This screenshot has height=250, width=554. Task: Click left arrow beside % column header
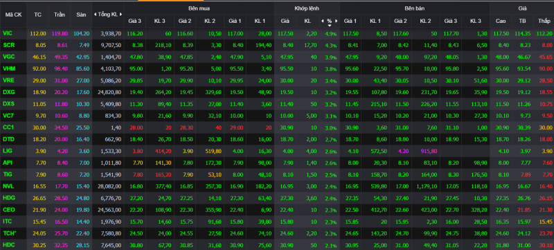pyautogui.click(x=322, y=21)
